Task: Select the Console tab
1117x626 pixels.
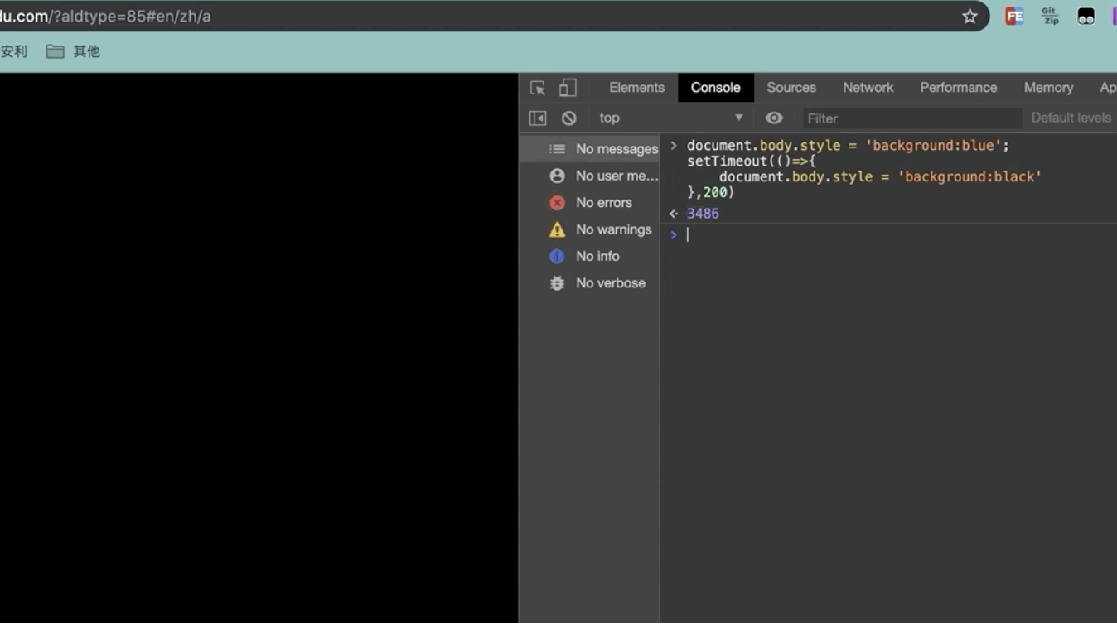Action: point(715,88)
